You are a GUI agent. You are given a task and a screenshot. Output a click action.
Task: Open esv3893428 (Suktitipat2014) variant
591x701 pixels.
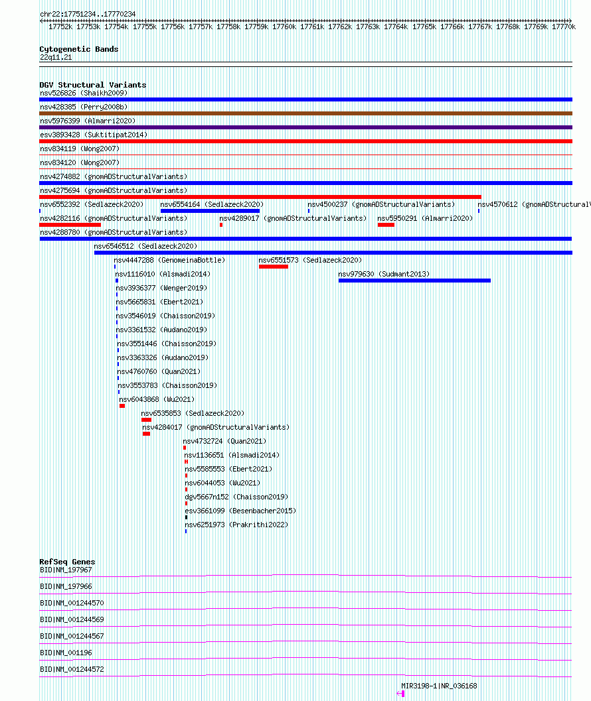(94, 135)
